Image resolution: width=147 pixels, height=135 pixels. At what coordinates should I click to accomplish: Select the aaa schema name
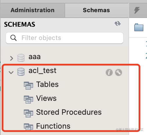point(35,57)
